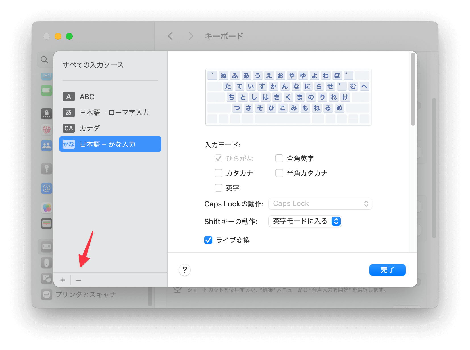Click the かな icon of selected source
The width and height of the screenshot is (470, 350).
pyautogui.click(x=69, y=144)
